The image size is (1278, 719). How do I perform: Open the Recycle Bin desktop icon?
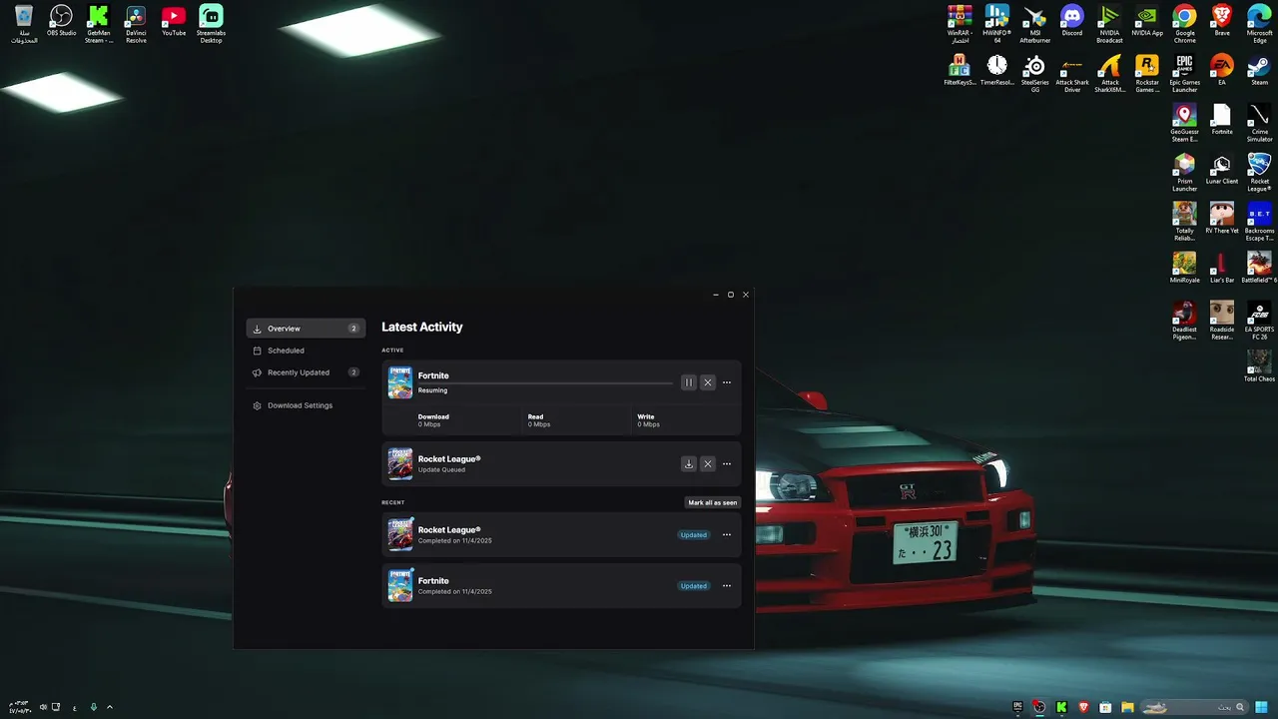coord(24,24)
